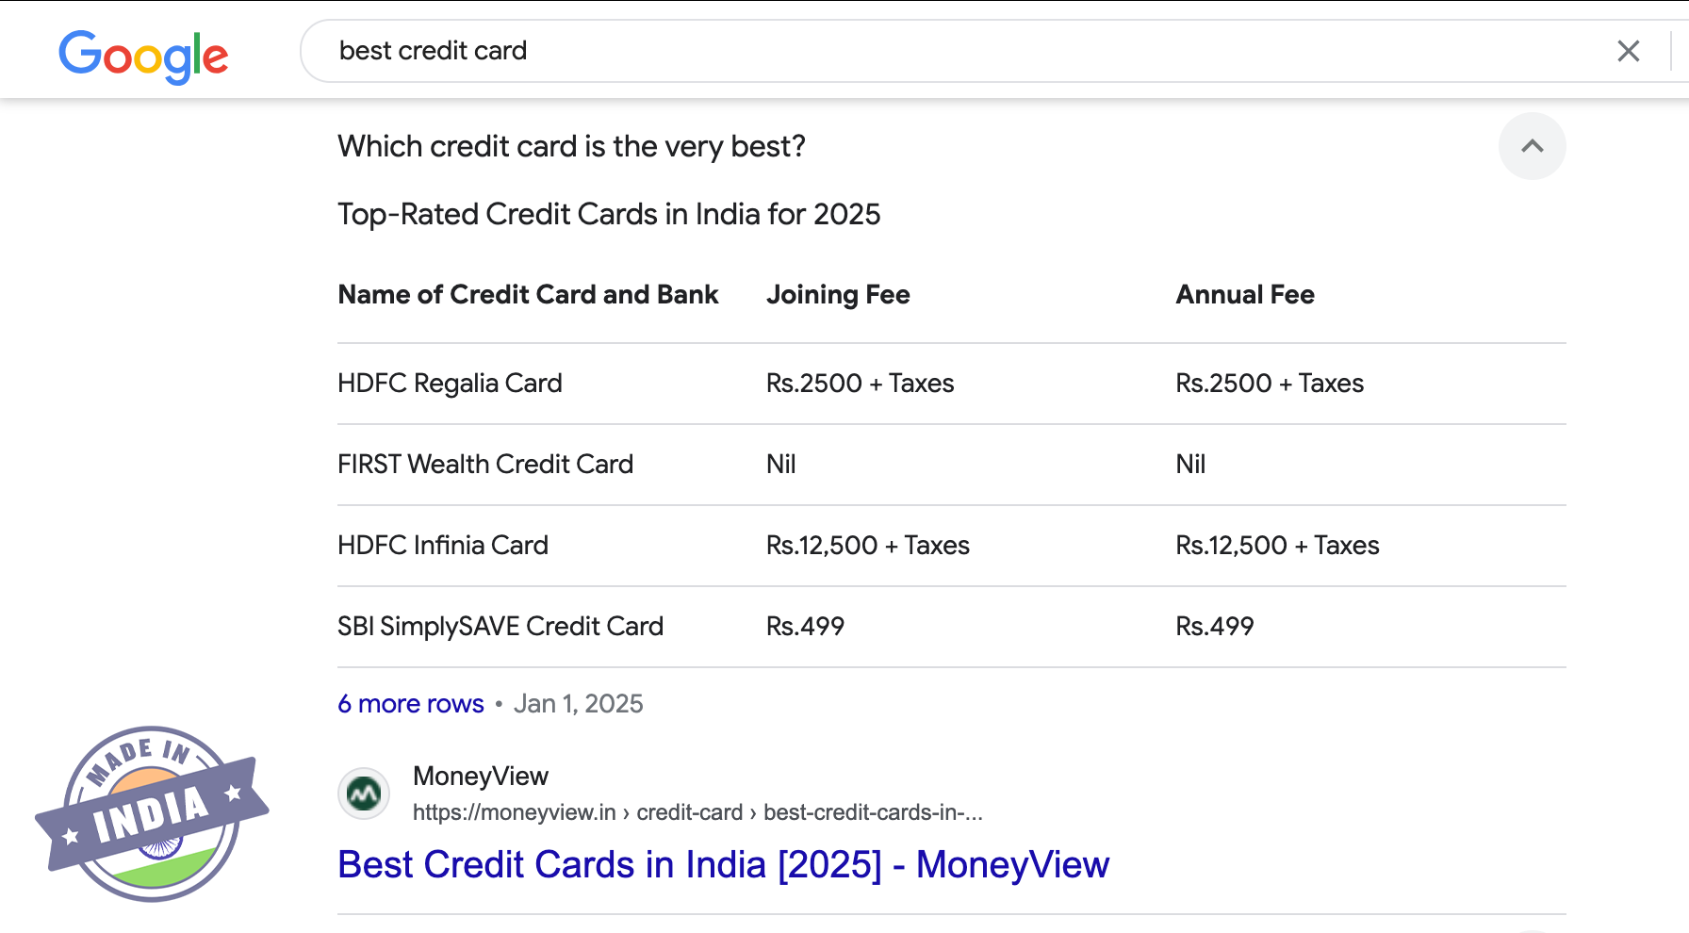The width and height of the screenshot is (1689, 933).
Task: Click the MoneyView site favicon
Action: (364, 794)
